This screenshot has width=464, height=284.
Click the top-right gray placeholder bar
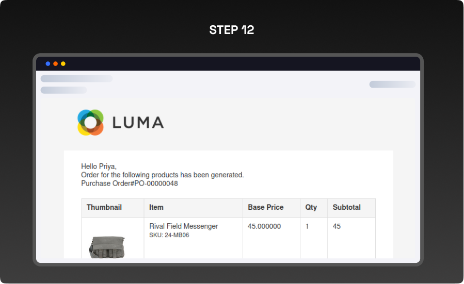392,85
